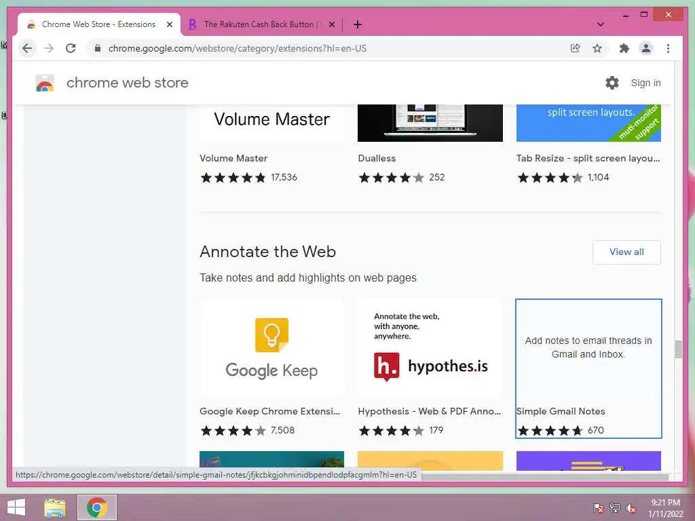Click the 7,508 ratings count
695x521 pixels.
283,430
